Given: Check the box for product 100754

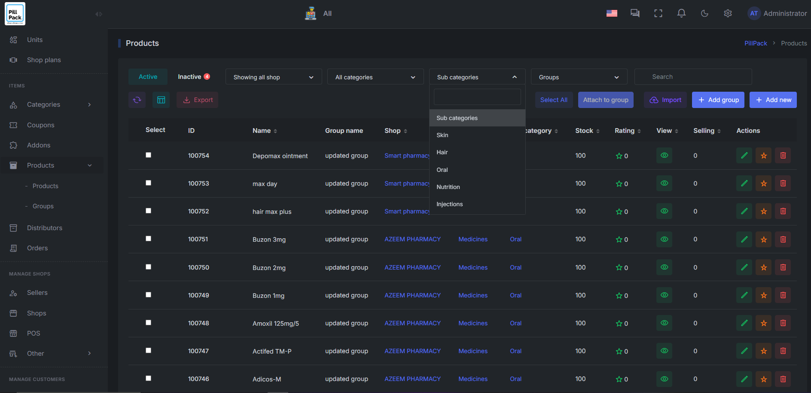Looking at the screenshot, I should [148, 155].
